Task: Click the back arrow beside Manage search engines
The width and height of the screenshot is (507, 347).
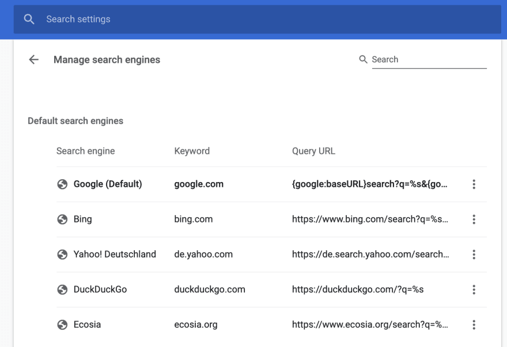Action: (33, 59)
